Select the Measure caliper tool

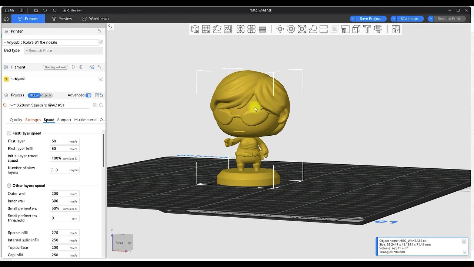tap(378, 29)
